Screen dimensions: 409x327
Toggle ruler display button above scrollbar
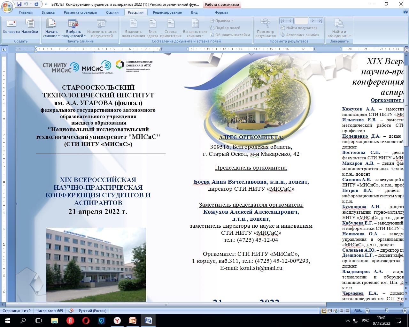pyautogui.click(x=406, y=49)
